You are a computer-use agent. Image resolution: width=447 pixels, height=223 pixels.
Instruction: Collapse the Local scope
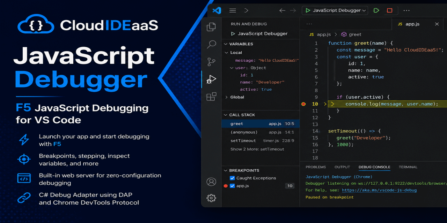click(227, 53)
